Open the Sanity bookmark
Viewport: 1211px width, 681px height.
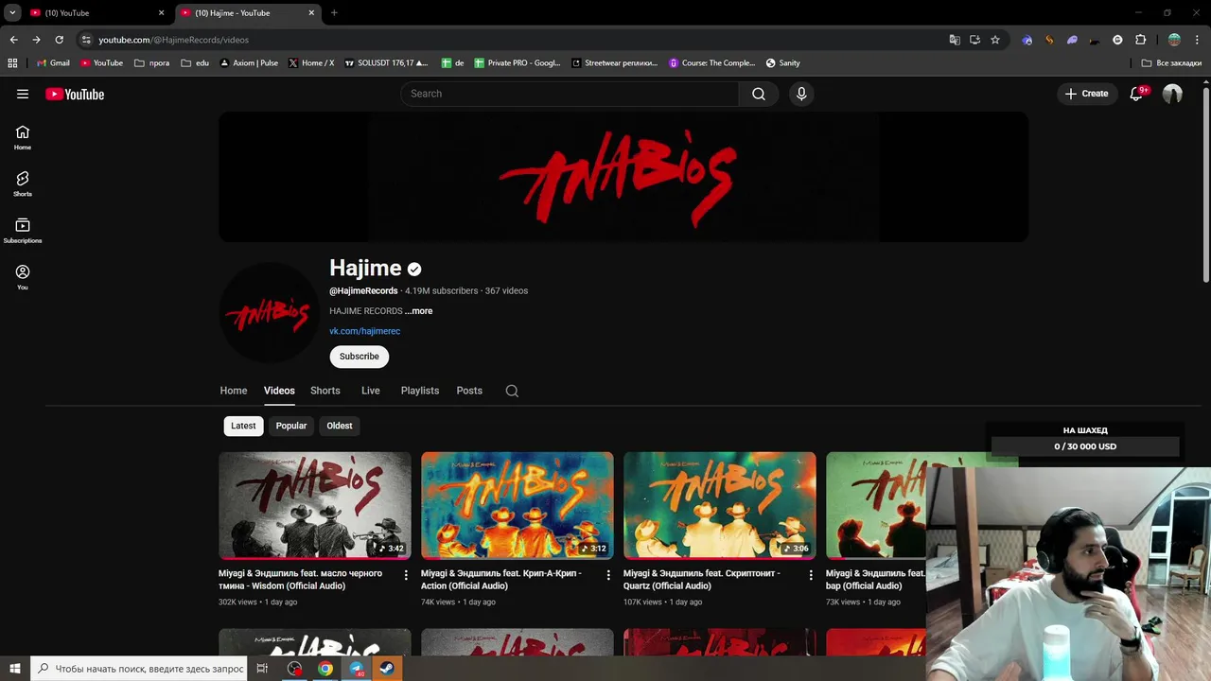point(783,63)
